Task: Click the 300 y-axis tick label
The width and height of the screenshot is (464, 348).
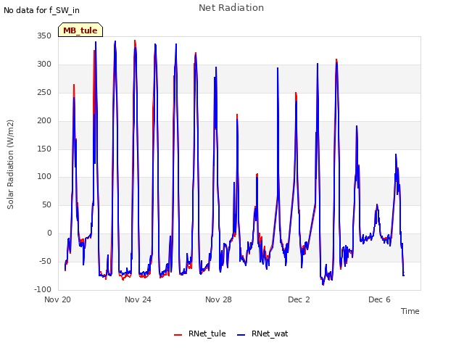Action: [x=44, y=65]
